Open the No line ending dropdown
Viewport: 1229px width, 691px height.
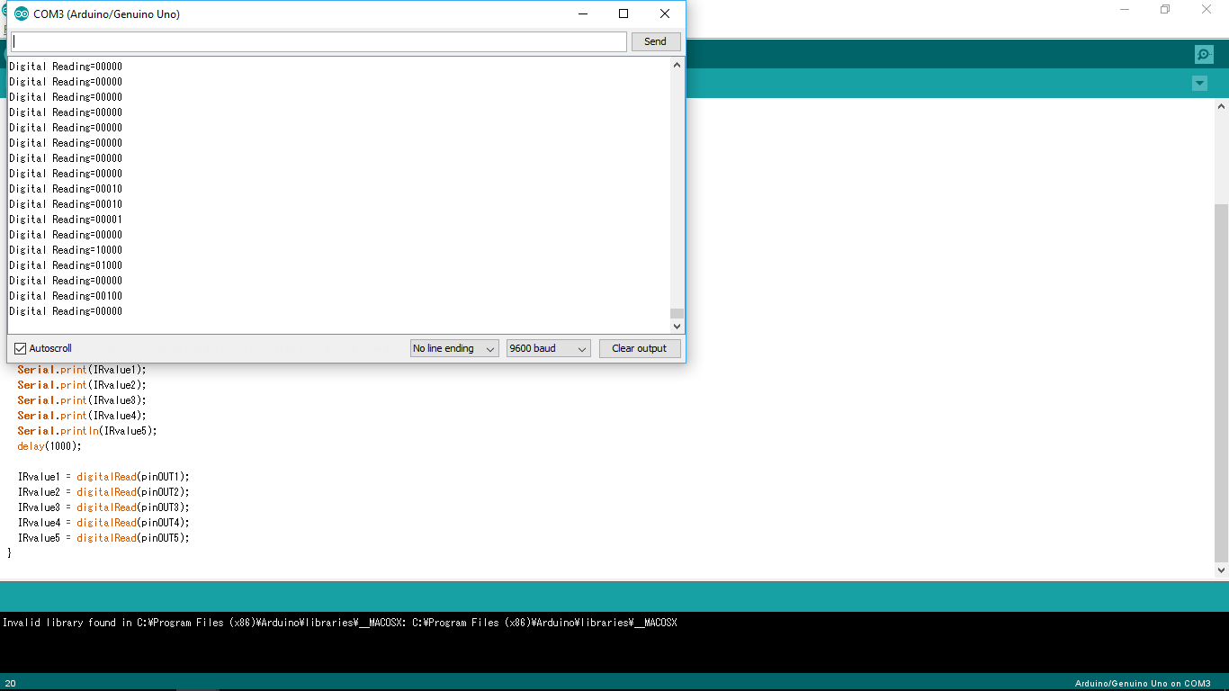click(x=454, y=348)
